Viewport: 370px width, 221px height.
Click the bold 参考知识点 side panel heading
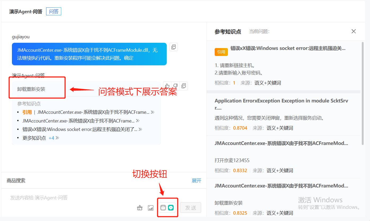(x=228, y=32)
